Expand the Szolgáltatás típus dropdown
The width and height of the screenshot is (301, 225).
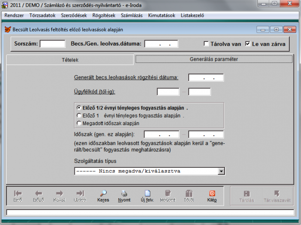(221, 171)
